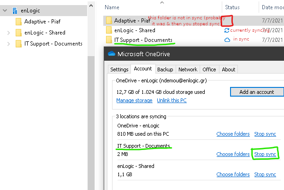Click the 2 MB size text
Image resolution: width=284 pixels, height=190 pixels.
pyautogui.click(x=123, y=154)
